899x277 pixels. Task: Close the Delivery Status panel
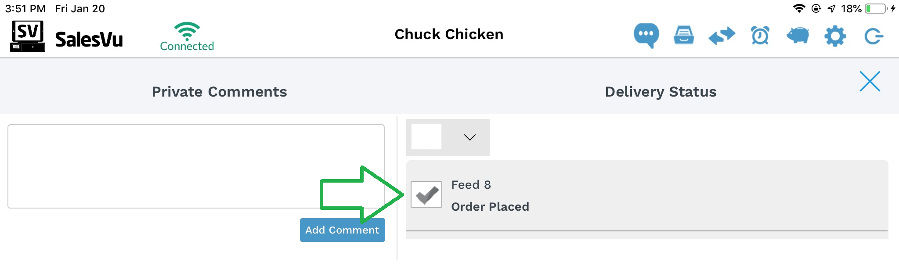point(870,81)
